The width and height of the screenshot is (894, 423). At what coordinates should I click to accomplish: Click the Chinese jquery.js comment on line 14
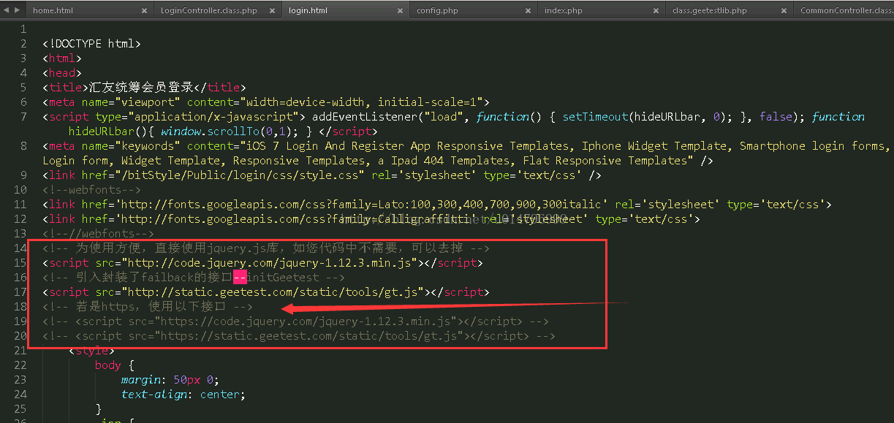coord(266,248)
